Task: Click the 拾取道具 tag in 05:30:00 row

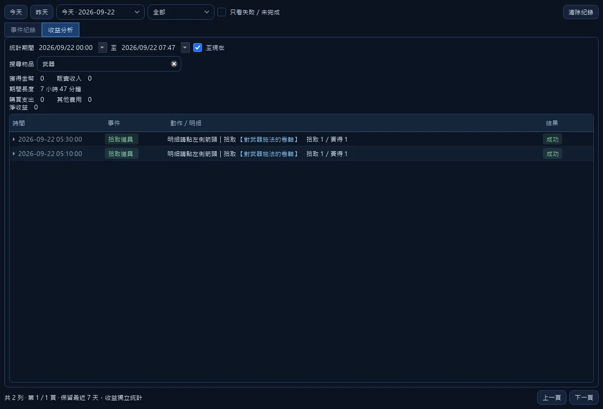Action: click(121, 139)
